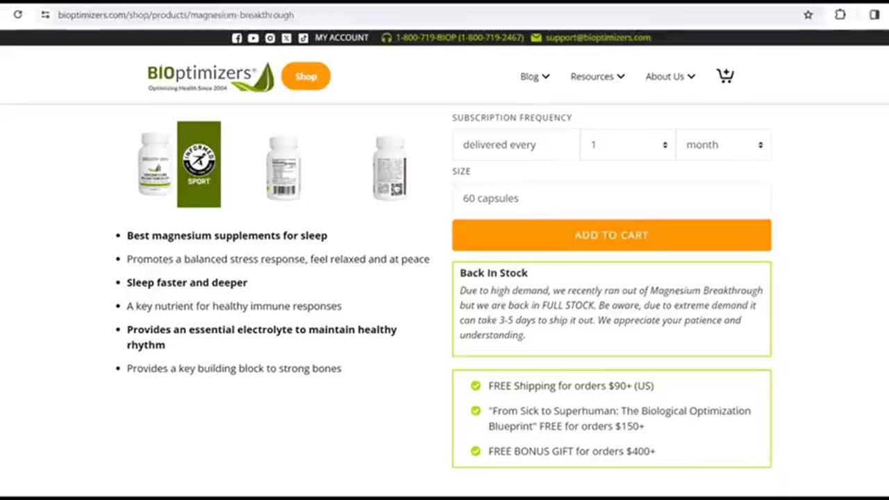Expand the Resources menu
889x500 pixels.
tap(597, 76)
